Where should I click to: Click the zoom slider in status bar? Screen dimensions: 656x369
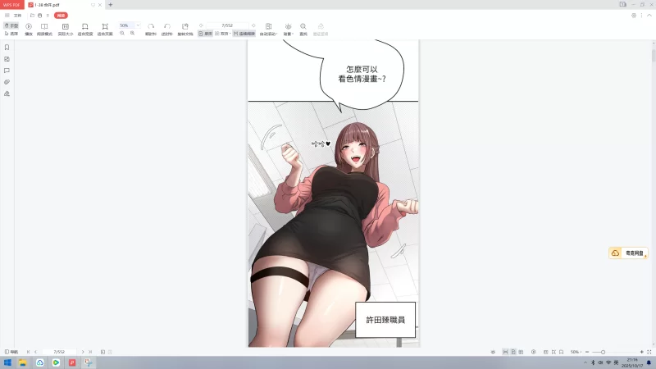(x=604, y=352)
